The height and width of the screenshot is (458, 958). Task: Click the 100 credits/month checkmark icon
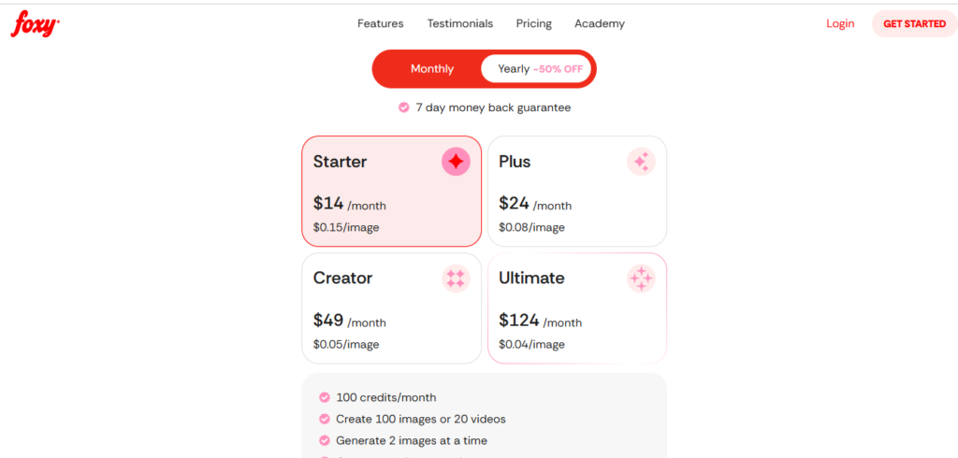[325, 397]
